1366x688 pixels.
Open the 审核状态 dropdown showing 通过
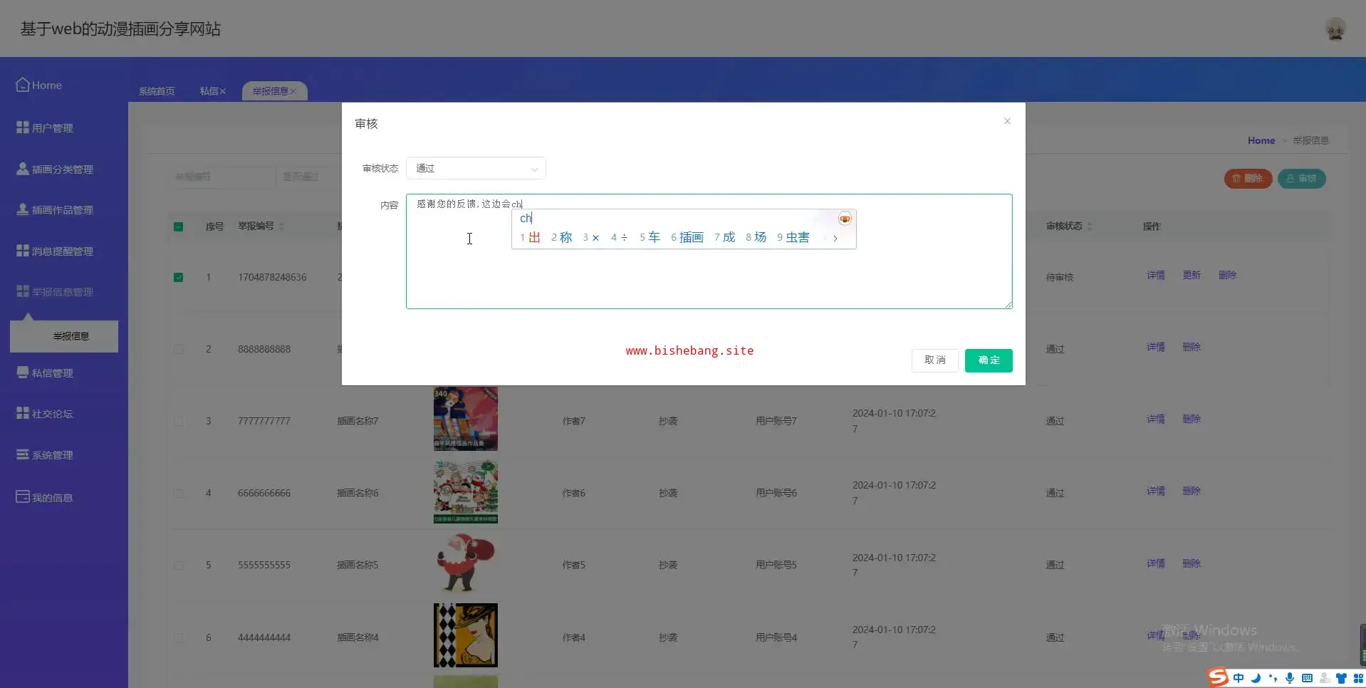click(x=475, y=168)
